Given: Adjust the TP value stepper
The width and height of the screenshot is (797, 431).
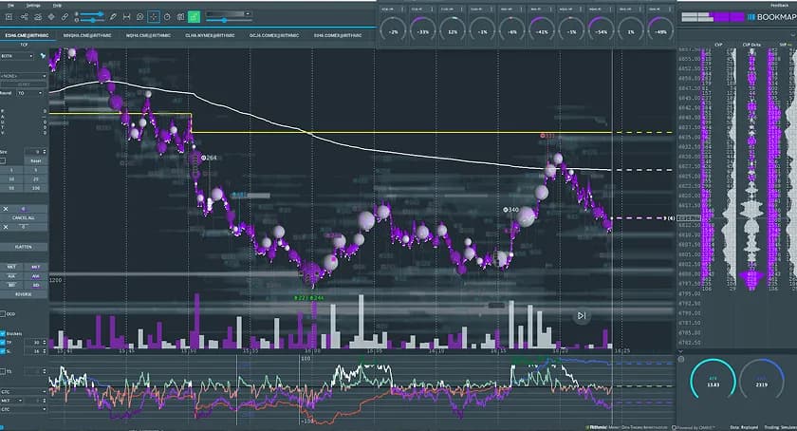Looking at the screenshot, I should click(x=36, y=343).
